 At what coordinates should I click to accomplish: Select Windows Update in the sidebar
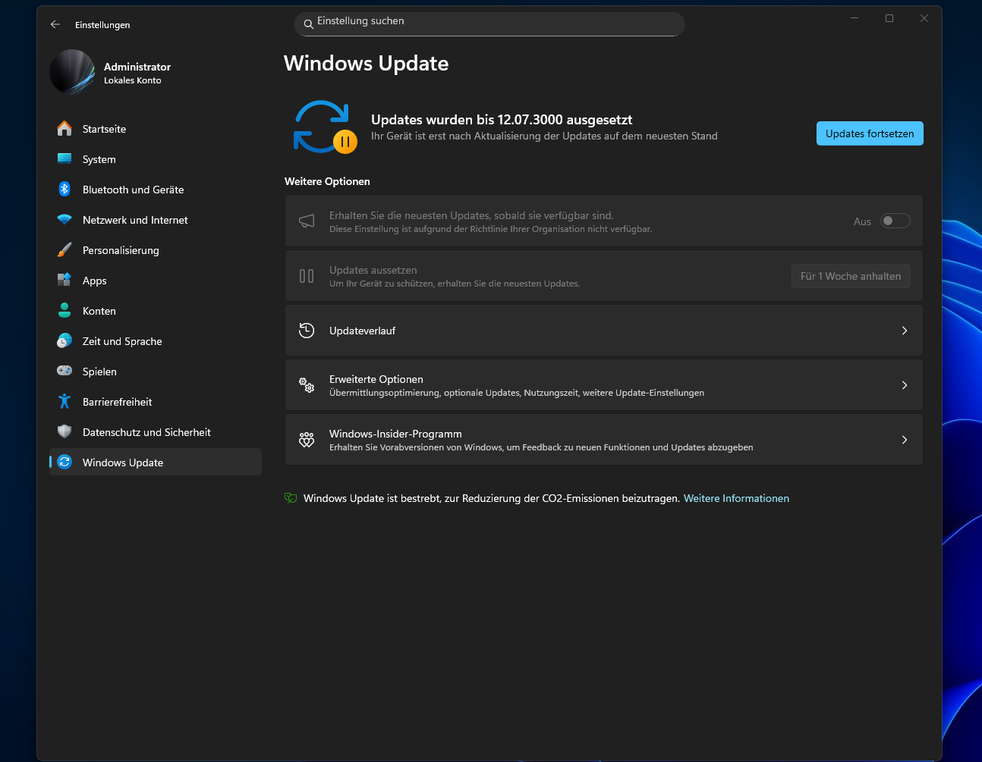(156, 463)
